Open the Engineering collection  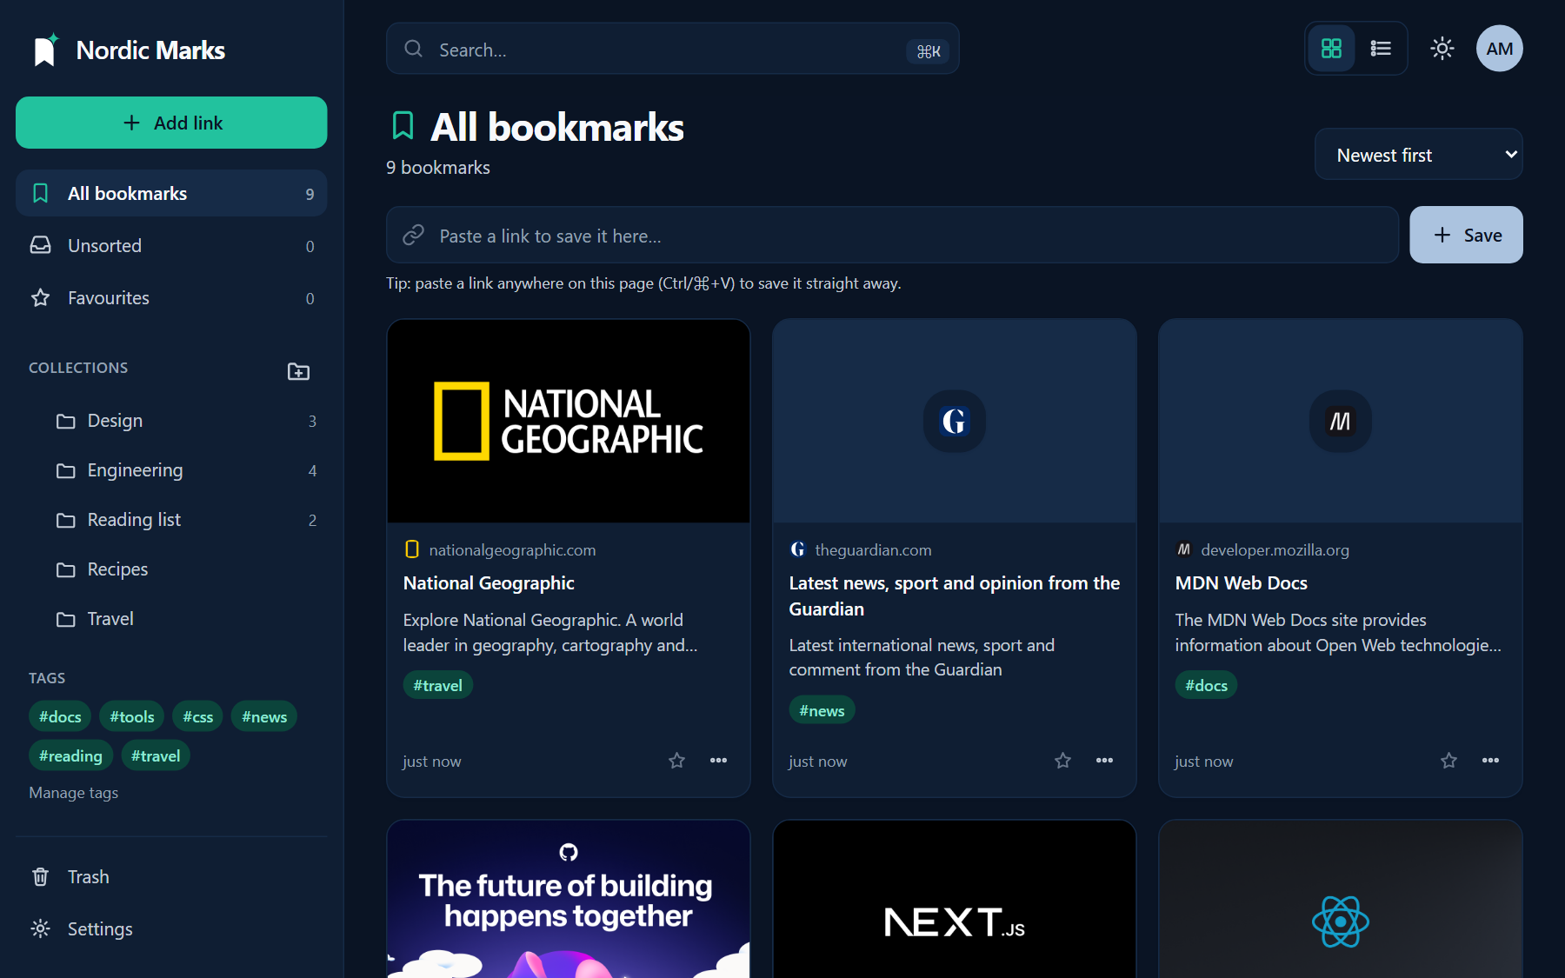coord(186,470)
